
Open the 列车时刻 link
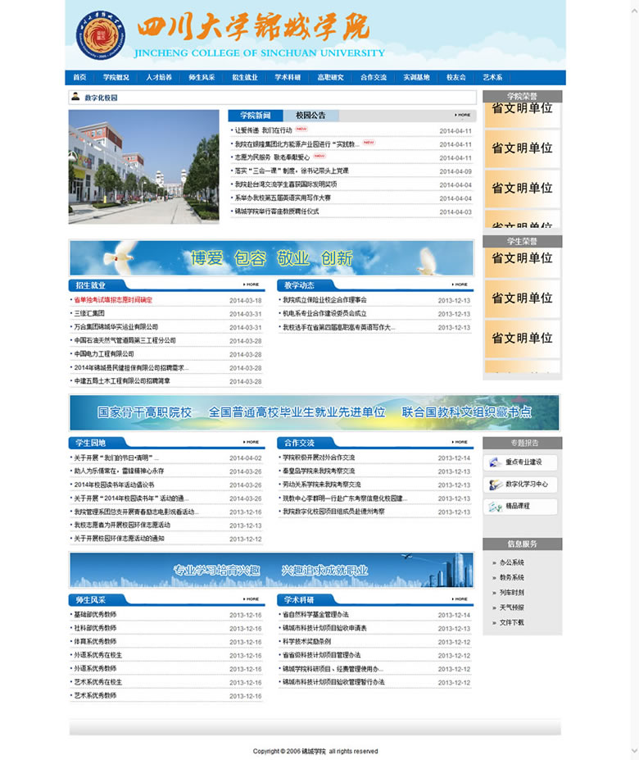coord(511,593)
